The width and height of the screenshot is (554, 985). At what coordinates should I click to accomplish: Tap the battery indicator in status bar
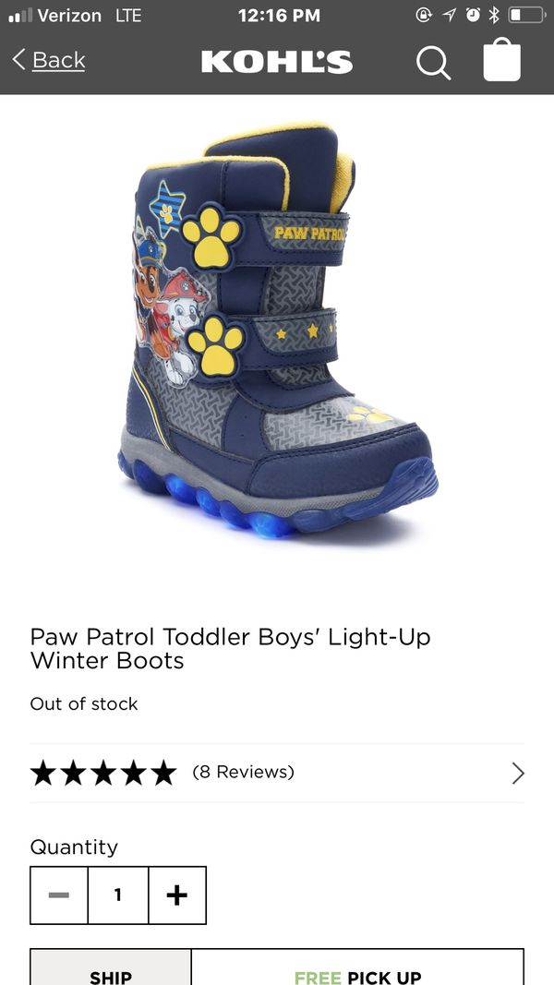coord(526,16)
